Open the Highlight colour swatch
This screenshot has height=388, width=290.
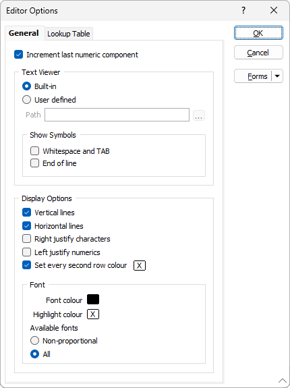click(x=93, y=314)
